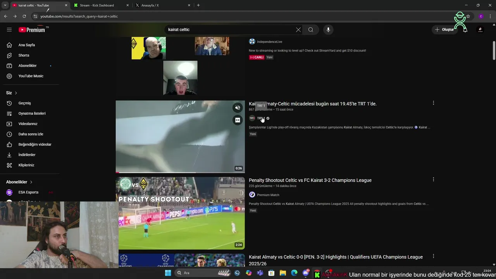496x279 pixels.
Task: Seek in the preview's red progress bar
Action: pos(180,172)
